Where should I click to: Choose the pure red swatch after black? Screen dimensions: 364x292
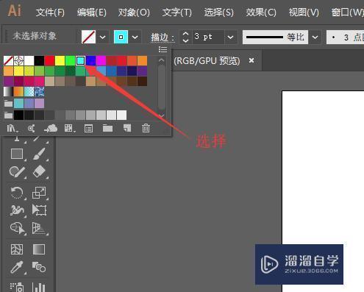pos(49,60)
